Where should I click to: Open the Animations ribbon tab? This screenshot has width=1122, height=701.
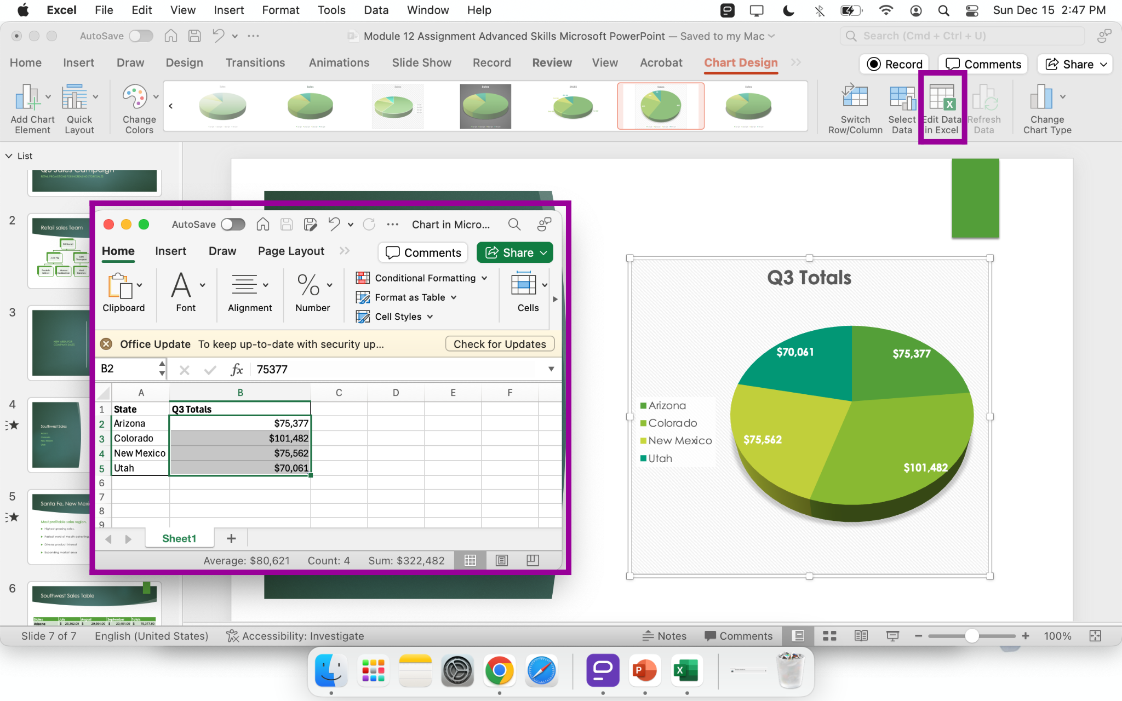coord(339,63)
